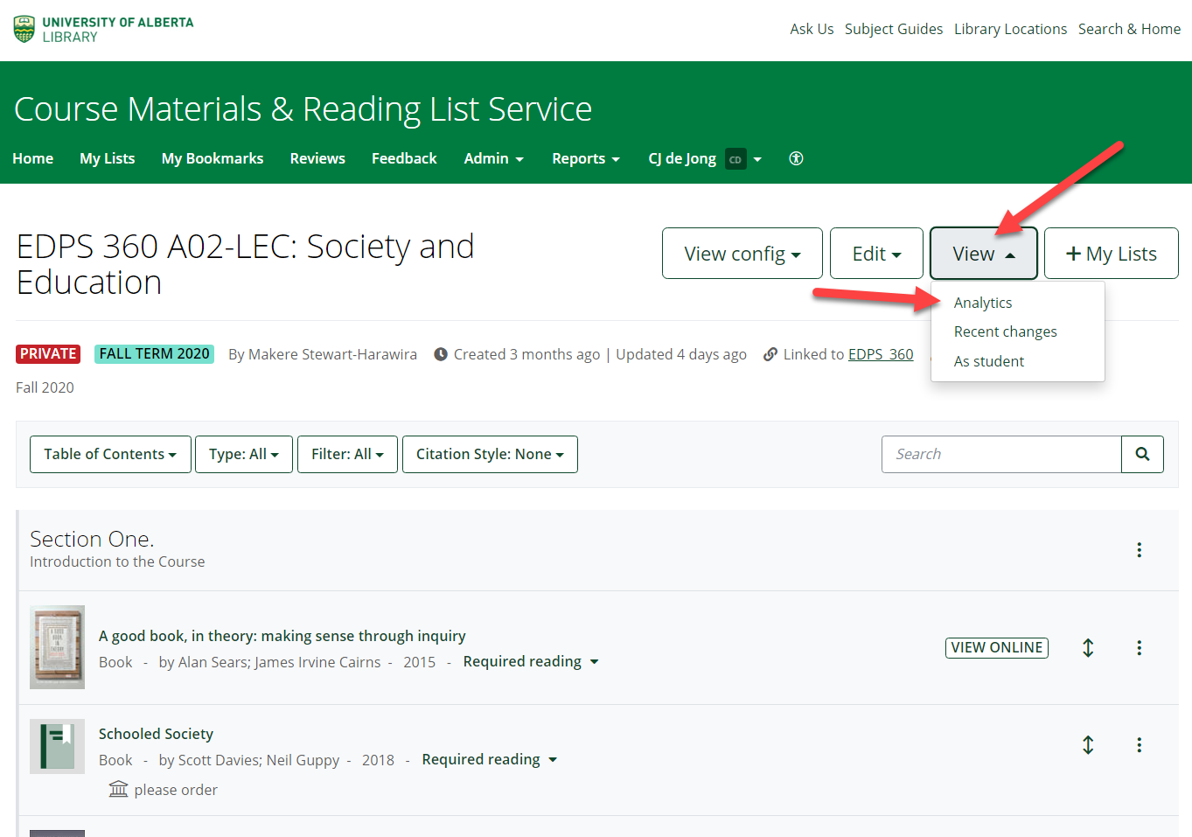The width and height of the screenshot is (1192, 837).
Task: Click the library building icon beside please order
Action: click(118, 789)
